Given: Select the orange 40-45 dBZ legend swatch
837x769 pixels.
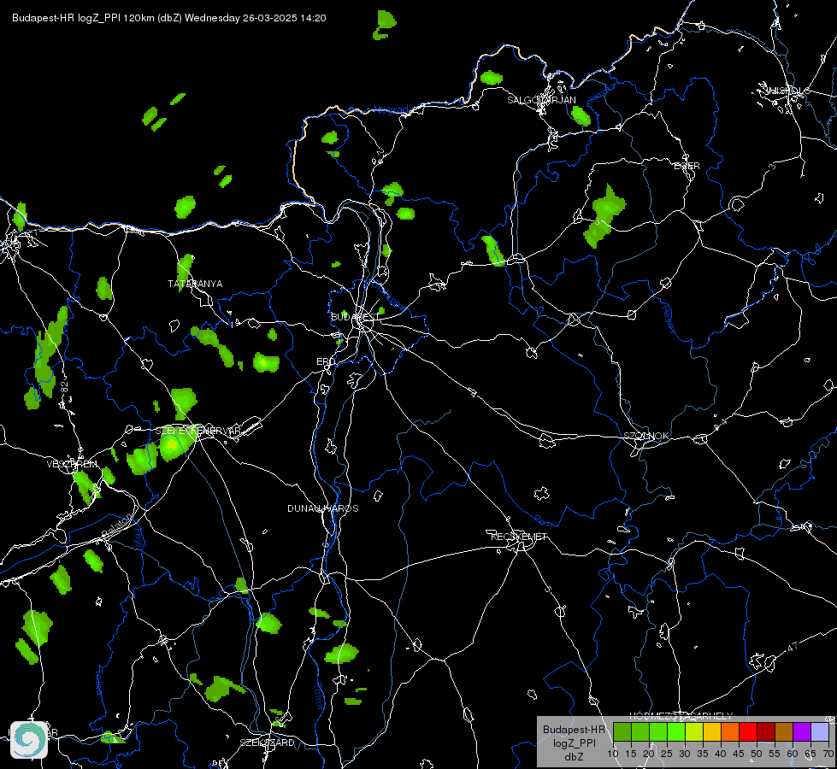Looking at the screenshot, I should tap(730, 731).
